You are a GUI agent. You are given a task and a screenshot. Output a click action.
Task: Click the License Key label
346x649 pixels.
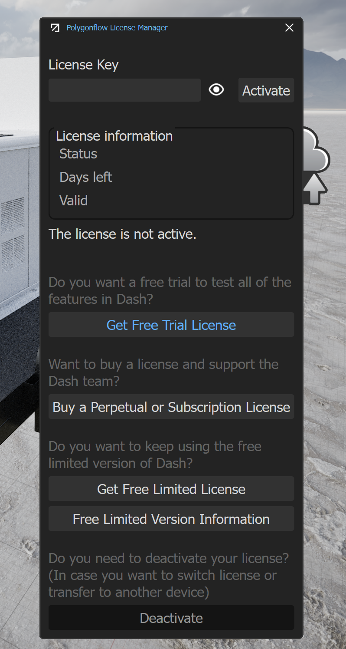[84, 65]
